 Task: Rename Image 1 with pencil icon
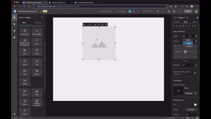(x=187, y=18)
